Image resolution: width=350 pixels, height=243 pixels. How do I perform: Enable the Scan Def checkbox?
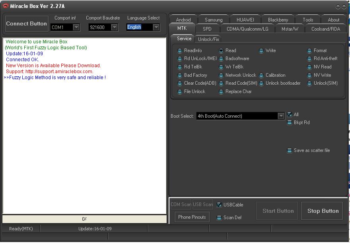point(219,218)
